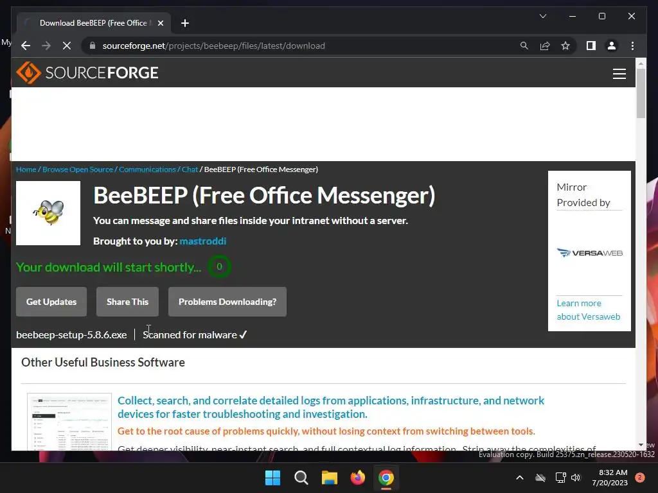Open Browse Open Source breadcrumb
Image resolution: width=658 pixels, height=493 pixels.
click(78, 169)
